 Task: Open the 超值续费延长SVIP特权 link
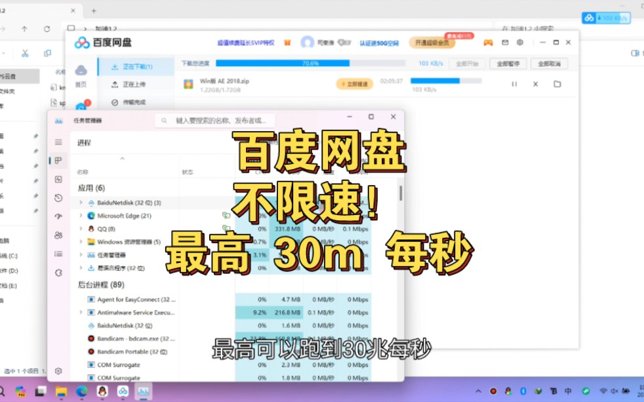click(x=246, y=43)
